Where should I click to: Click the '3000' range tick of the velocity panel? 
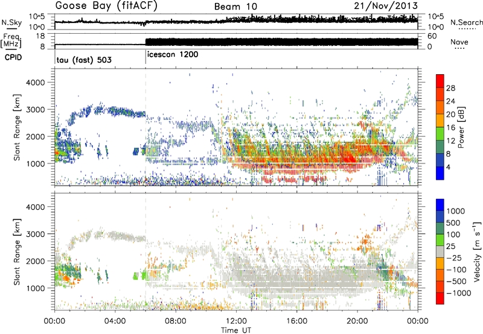click(x=36, y=234)
